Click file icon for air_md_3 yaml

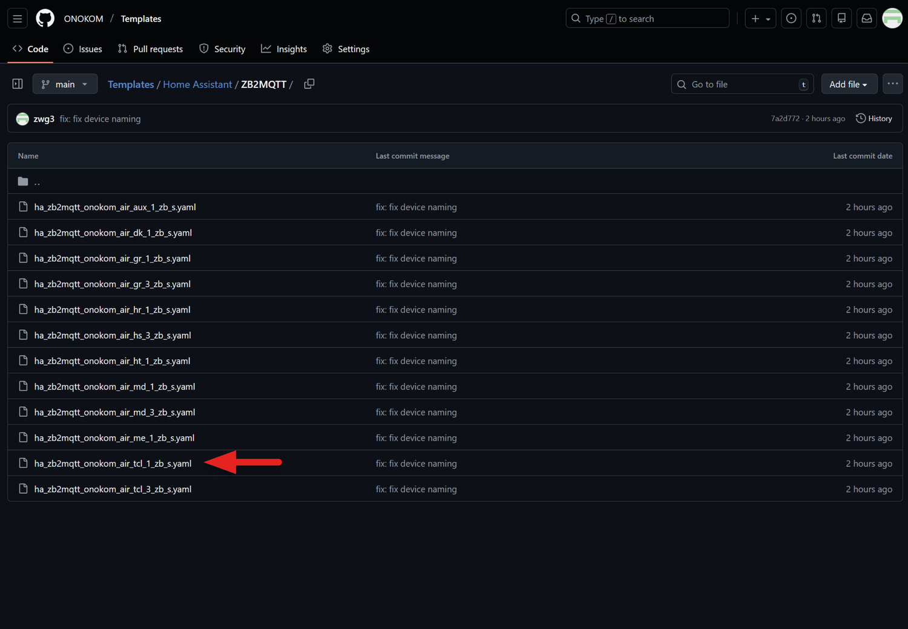(23, 412)
